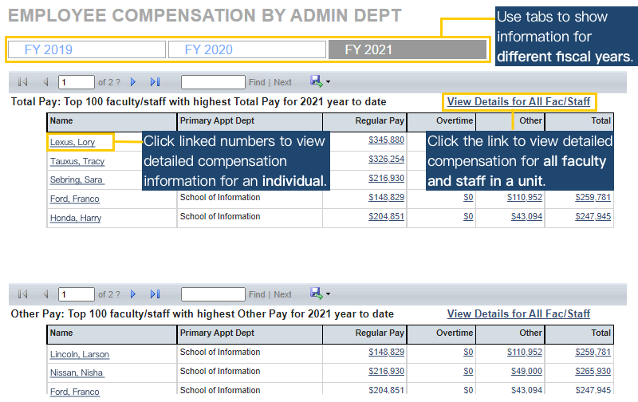Open Lincoln, Larson name link
The height and width of the screenshot is (402, 638).
coord(79,354)
